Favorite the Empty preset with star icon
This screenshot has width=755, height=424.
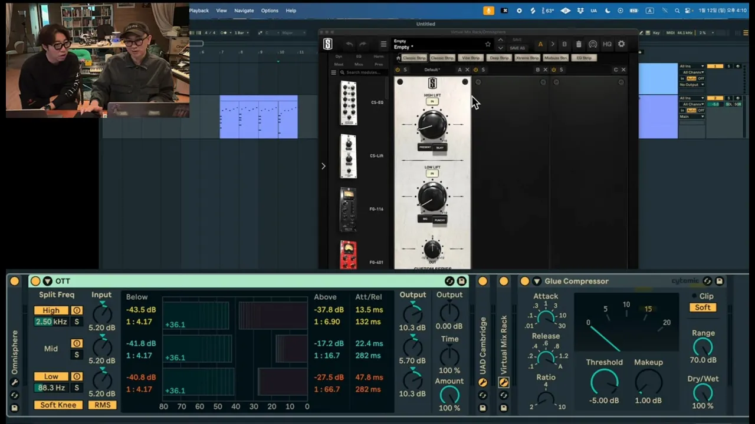(x=488, y=44)
